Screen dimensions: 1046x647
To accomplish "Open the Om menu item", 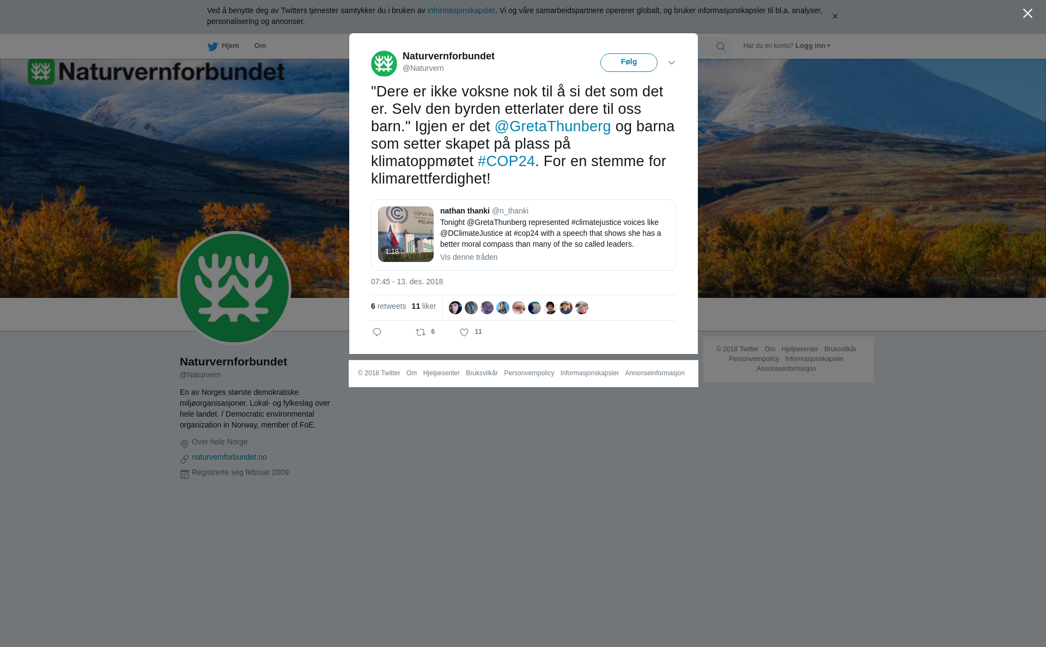I will click(x=260, y=46).
